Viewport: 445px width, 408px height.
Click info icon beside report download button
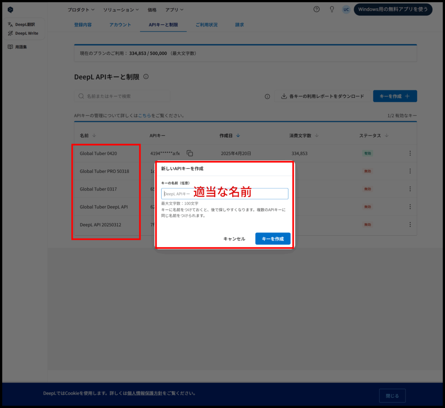coord(267,96)
